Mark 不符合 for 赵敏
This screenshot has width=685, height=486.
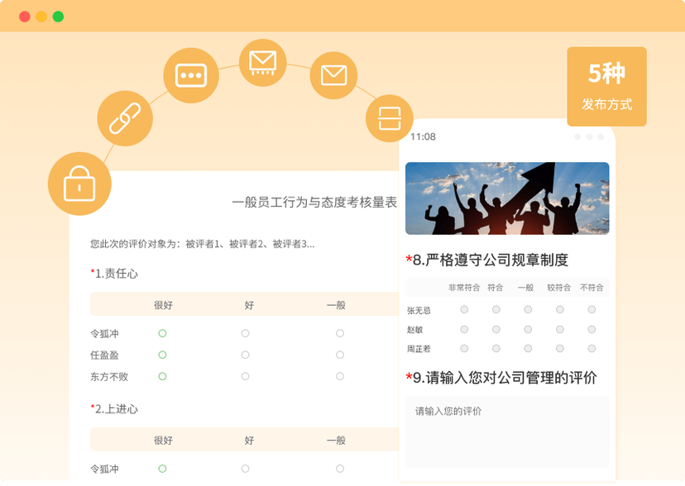pyautogui.click(x=592, y=329)
